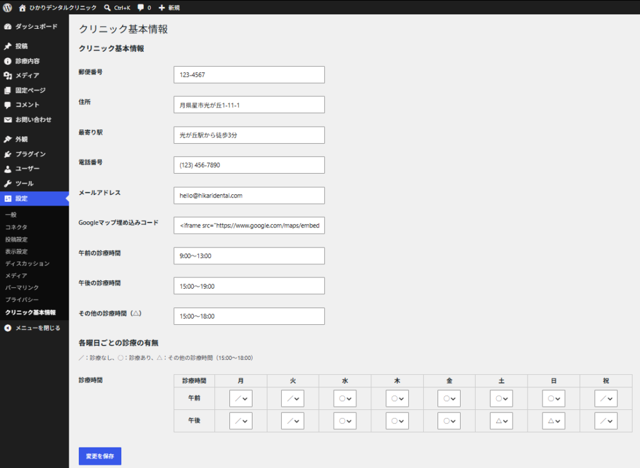Click the 住所 address input field
Image resolution: width=640 pixels, height=468 pixels.
249,105
